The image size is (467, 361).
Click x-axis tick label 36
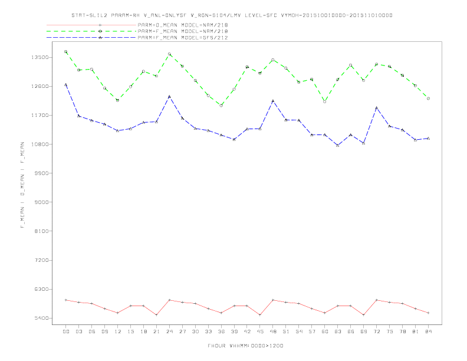(221, 332)
